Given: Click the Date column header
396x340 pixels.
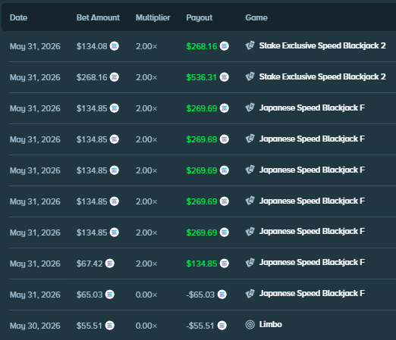Looking at the screenshot, I should coord(18,17).
